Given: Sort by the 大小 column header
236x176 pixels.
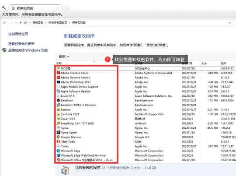Looking at the screenshot, I should tap(204, 63).
